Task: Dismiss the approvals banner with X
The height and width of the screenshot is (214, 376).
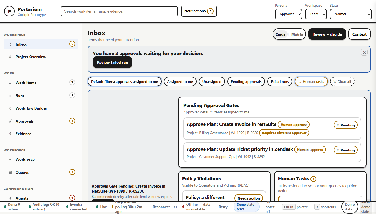Action: pos(364,52)
